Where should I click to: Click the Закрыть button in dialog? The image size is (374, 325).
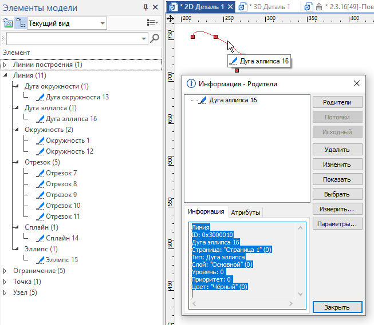pyautogui.click(x=338, y=307)
